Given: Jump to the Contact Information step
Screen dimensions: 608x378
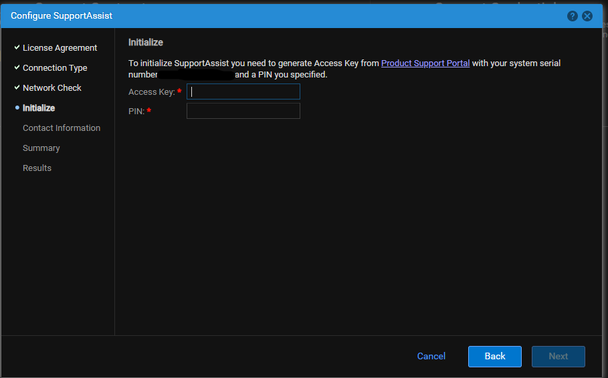Looking at the screenshot, I should tap(62, 128).
